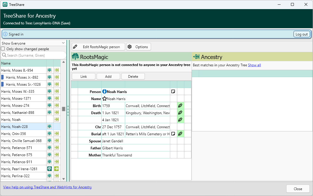313x196 pixels.
Task: Click the Show all link
Action: point(254,65)
